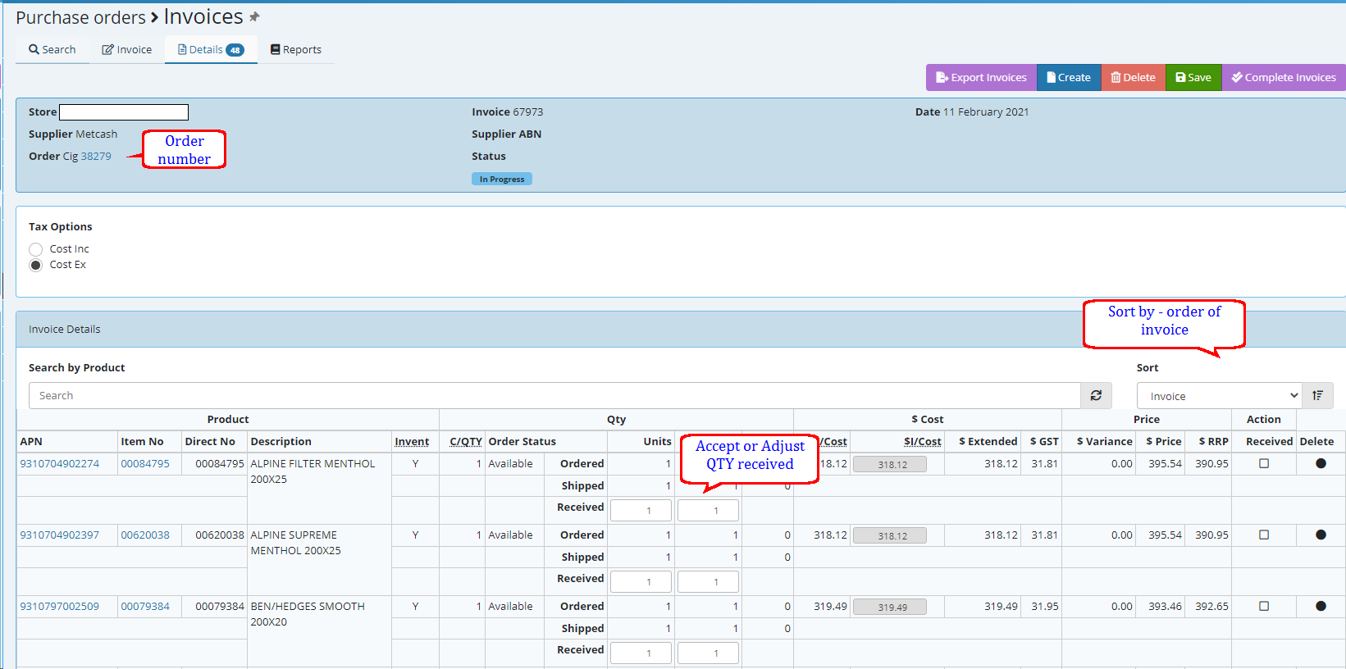
Task: Select the Cost Inc tax option
Action: coord(35,249)
